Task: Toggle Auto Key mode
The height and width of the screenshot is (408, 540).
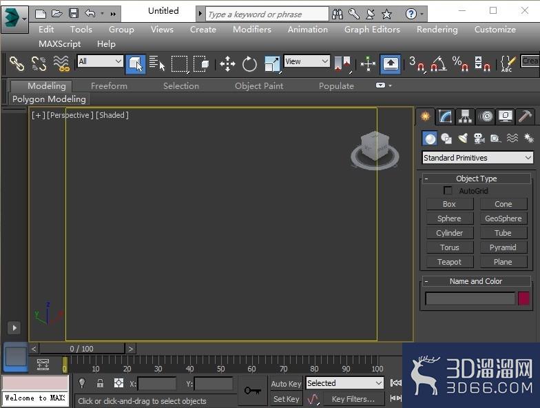Action: [286, 383]
